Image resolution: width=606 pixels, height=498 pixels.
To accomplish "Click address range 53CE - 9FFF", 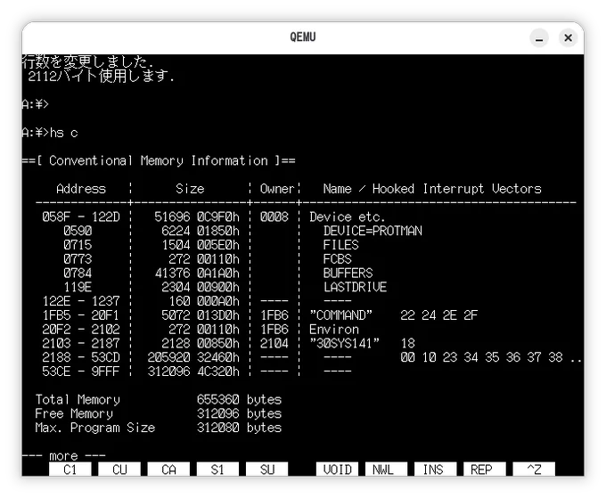I will 81,371.
